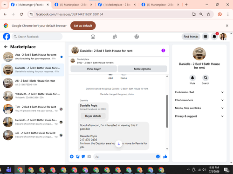The image size is (233, 174).
Task: Dismiss default browser notification bar
Action: click(x=227, y=26)
